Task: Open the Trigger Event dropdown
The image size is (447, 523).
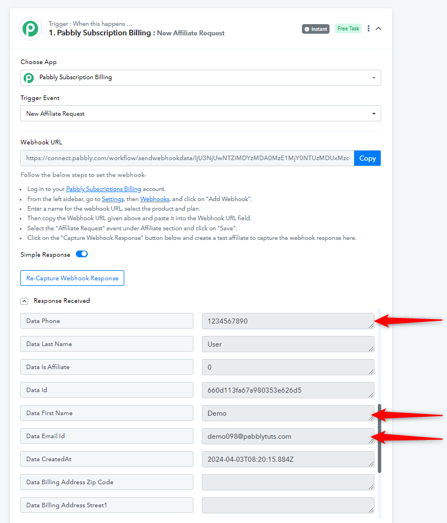Action: [201, 113]
